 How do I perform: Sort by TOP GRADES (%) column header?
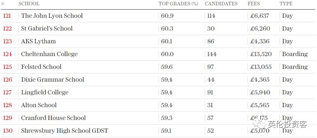(x=178, y=4)
